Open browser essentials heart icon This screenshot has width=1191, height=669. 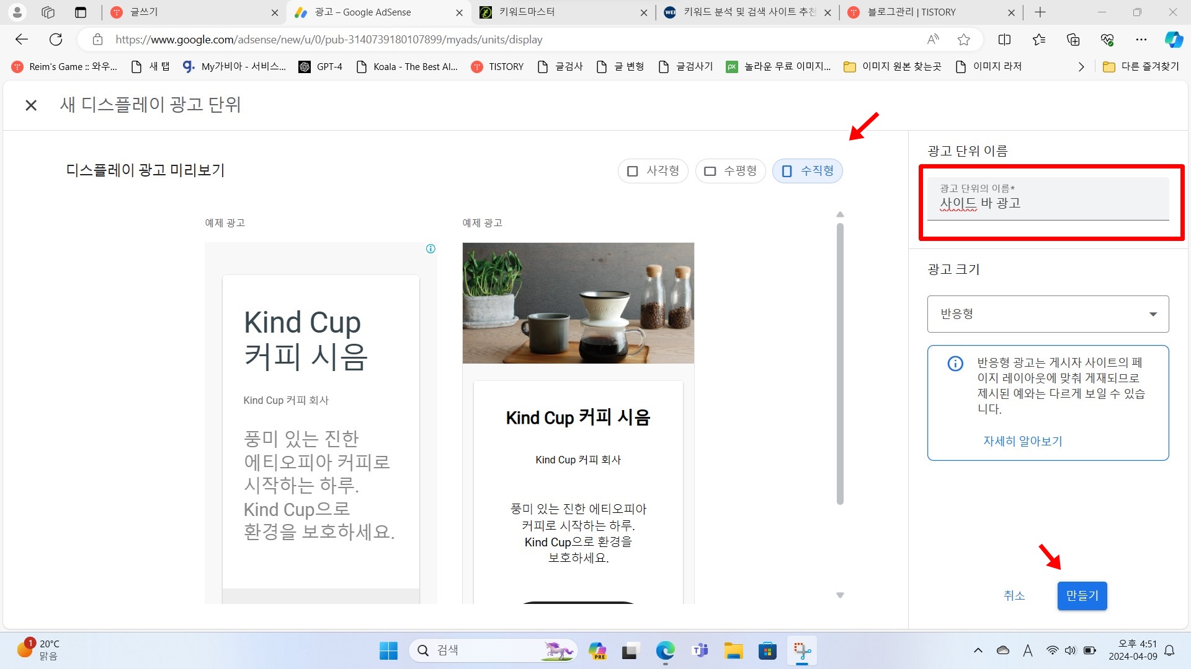tap(1107, 40)
